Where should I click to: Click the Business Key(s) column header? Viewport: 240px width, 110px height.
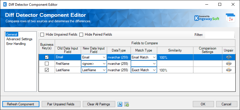point(47,47)
